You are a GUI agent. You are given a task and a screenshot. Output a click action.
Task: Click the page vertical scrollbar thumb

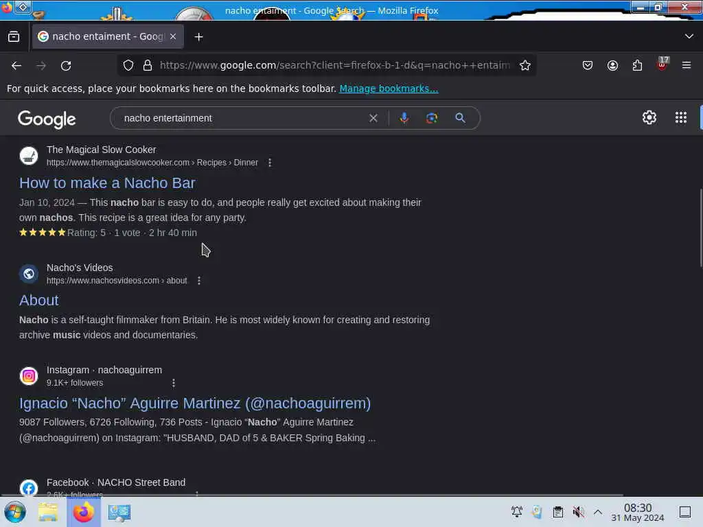(701, 228)
